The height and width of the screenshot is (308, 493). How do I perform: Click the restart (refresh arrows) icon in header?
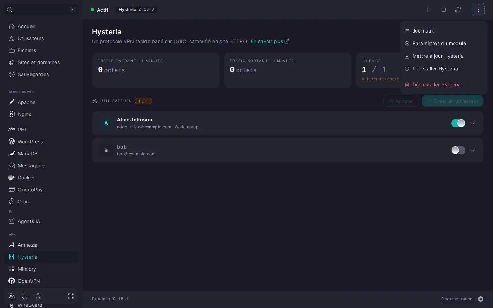point(458,10)
